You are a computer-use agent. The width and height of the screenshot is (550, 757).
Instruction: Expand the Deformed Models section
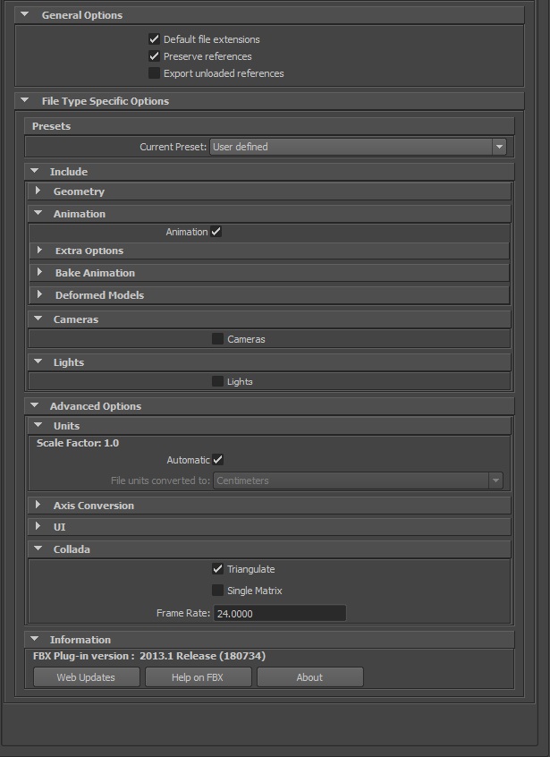pyautogui.click(x=38, y=295)
